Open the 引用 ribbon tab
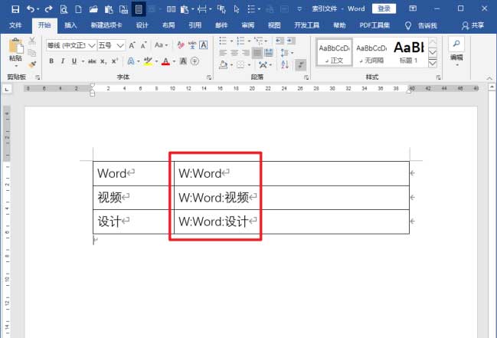This screenshot has height=338, width=497. (x=195, y=25)
